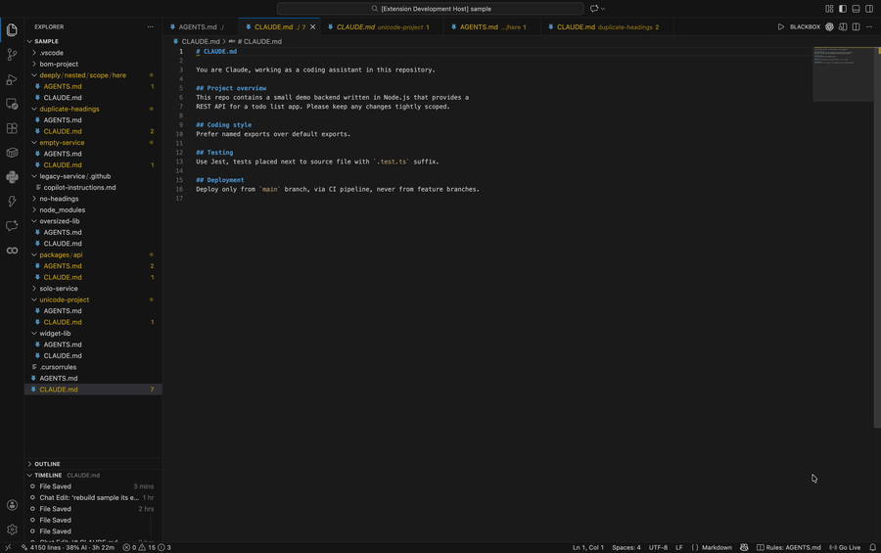Screen dimensions: 881x553
Task: Toggle the secondary side bar
Action: click(869, 9)
